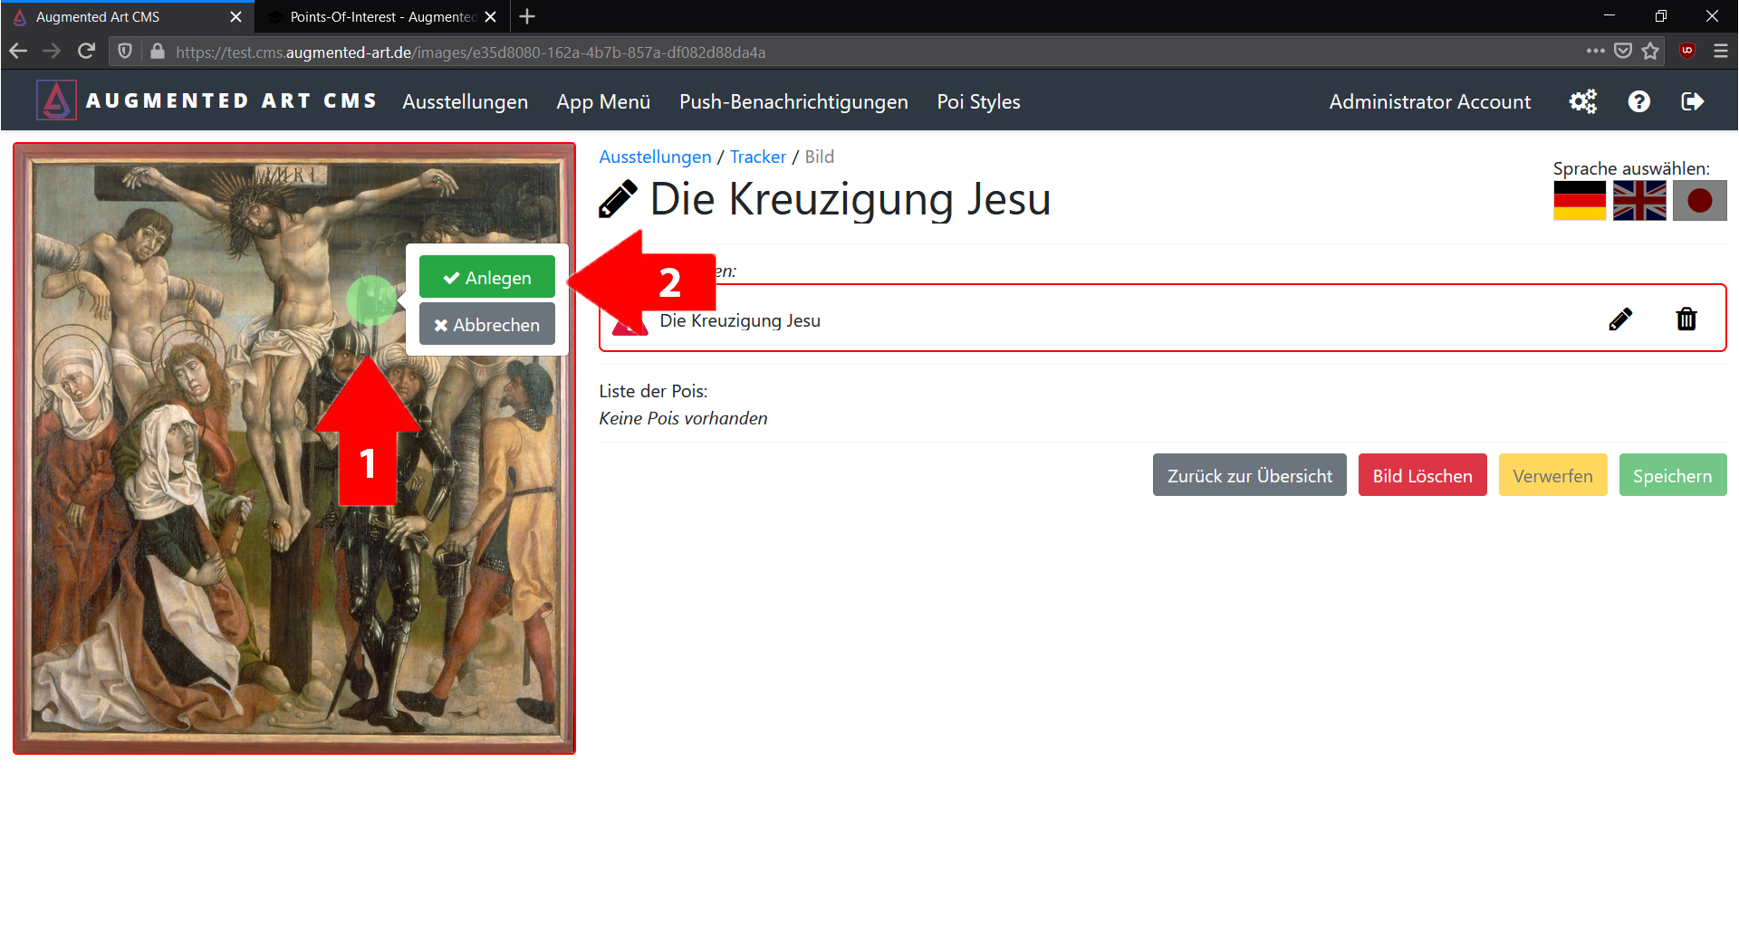Image resolution: width=1739 pixels, height=943 pixels.
Task: Switch to the Points-Of-Interest tab
Action: pyautogui.click(x=382, y=16)
